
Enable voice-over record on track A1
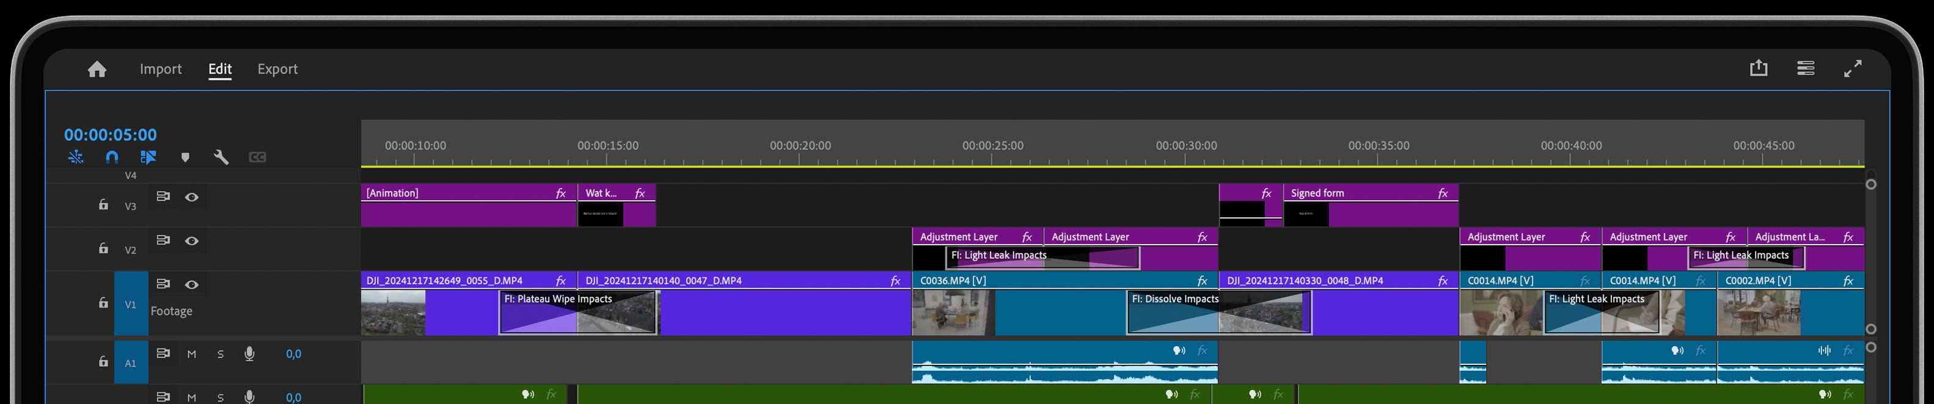click(249, 354)
